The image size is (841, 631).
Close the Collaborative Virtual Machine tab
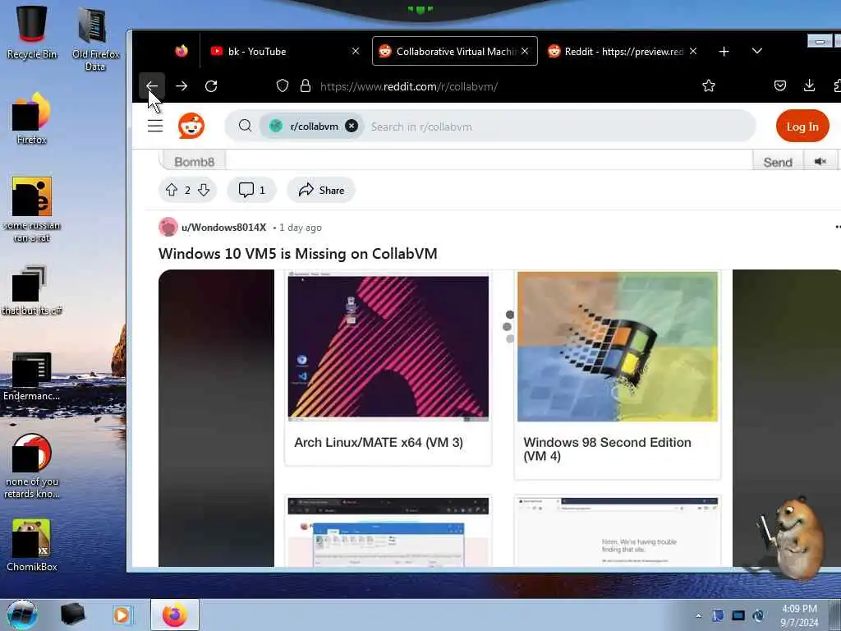pyautogui.click(x=525, y=51)
